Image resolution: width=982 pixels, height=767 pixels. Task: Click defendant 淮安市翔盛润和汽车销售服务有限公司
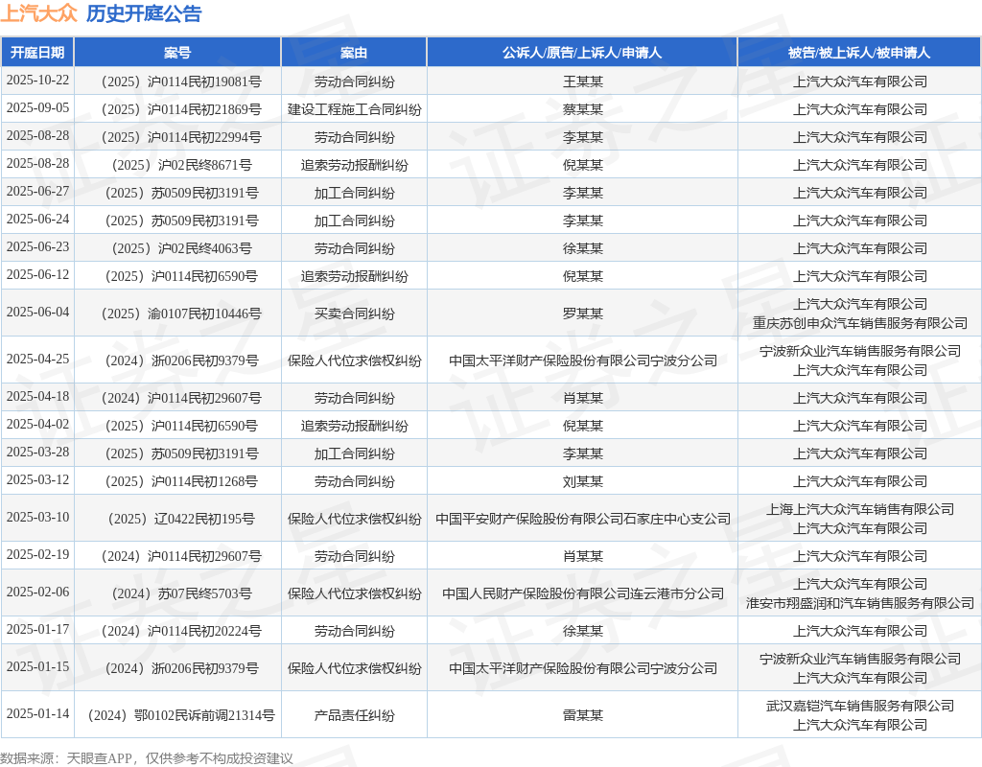pos(860,603)
